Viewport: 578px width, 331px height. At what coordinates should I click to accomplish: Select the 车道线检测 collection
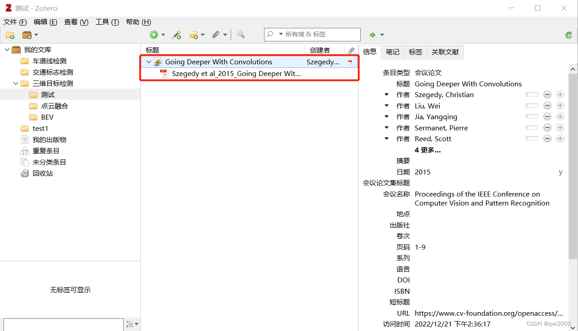click(49, 61)
